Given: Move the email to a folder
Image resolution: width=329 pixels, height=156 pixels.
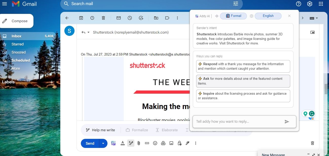Looking at the screenshot, I should (x=156, y=18).
